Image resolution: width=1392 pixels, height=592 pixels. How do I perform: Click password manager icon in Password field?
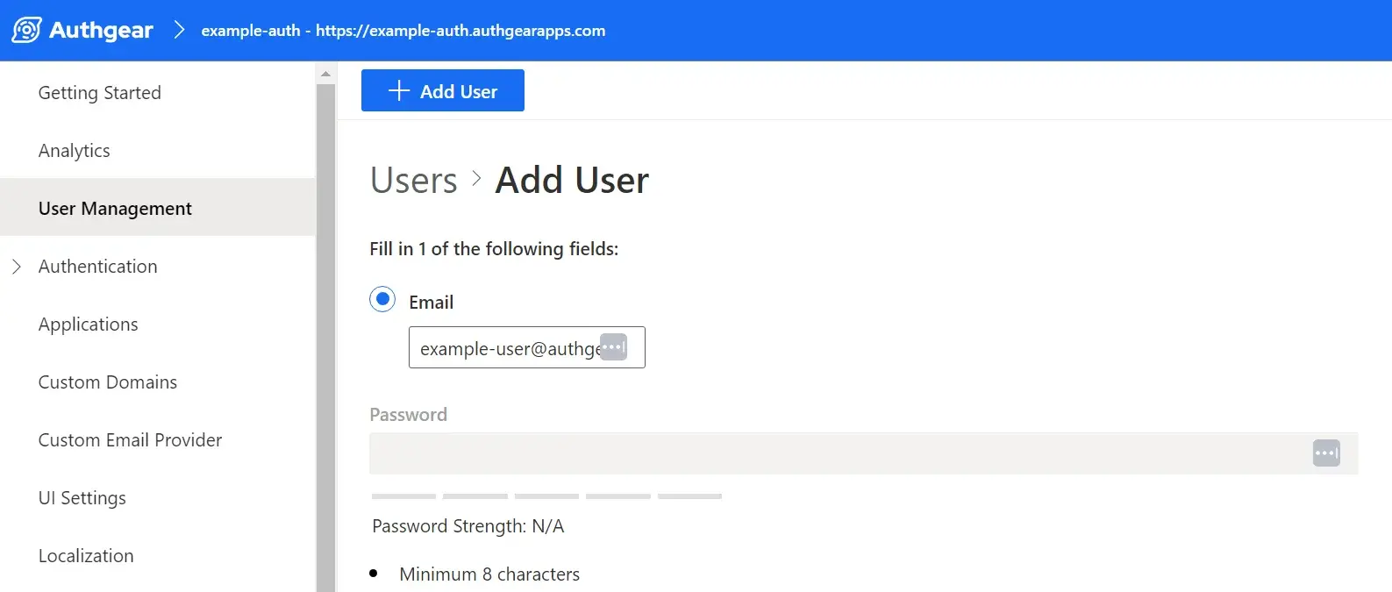pyautogui.click(x=1326, y=453)
